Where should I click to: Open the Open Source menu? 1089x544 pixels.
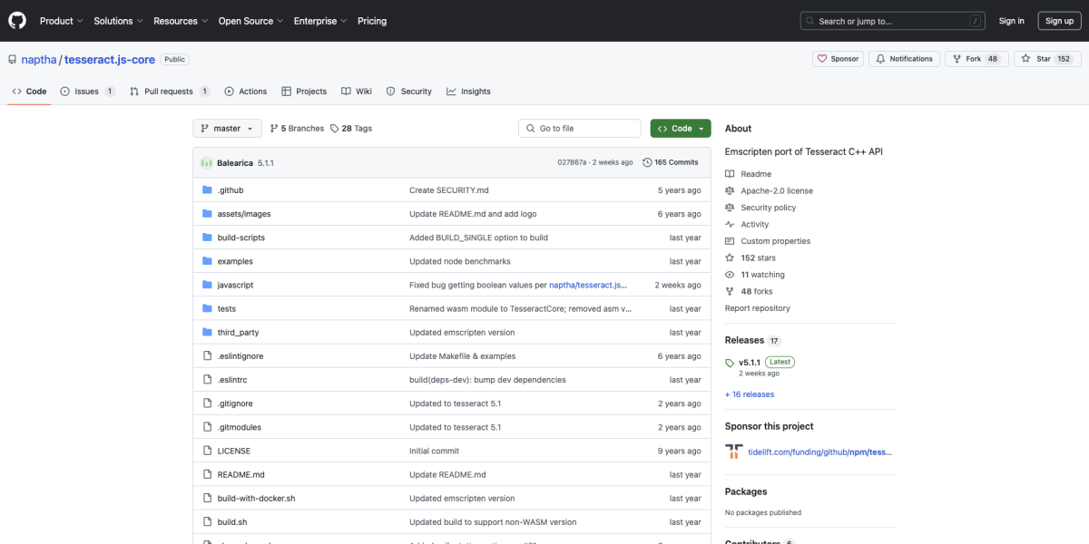(250, 20)
